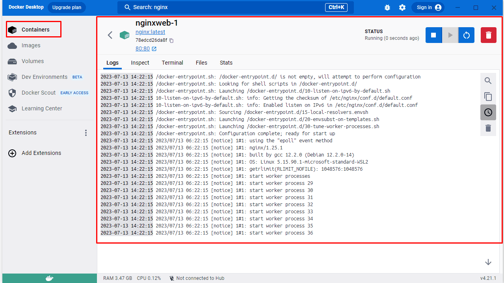Image resolution: width=504 pixels, height=283 pixels.
Task: Search within the logs using magnifier icon
Action: click(x=488, y=81)
